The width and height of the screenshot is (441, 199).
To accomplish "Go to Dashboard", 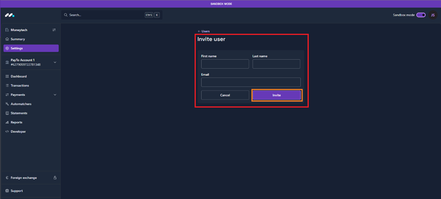I will pos(31,76).
